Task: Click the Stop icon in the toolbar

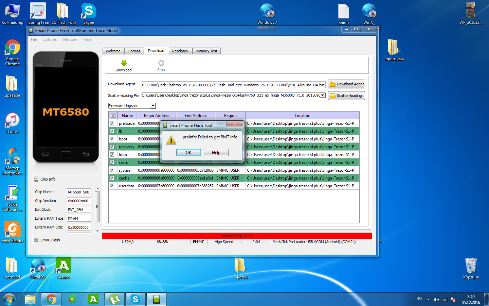Action: pyautogui.click(x=161, y=63)
